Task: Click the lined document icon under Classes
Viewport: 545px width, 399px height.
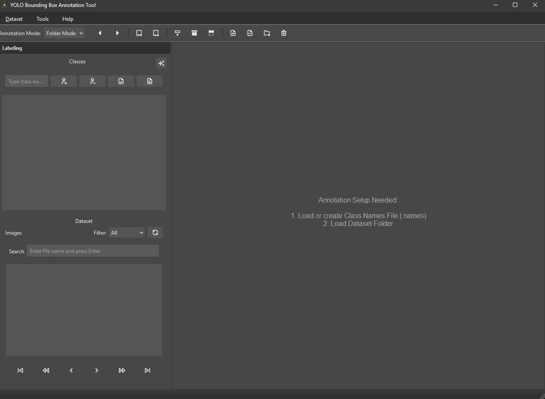Action: [x=150, y=81]
